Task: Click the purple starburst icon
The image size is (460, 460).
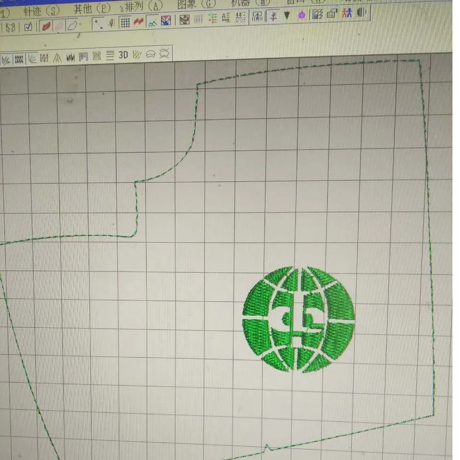Action: pyautogui.click(x=302, y=15)
